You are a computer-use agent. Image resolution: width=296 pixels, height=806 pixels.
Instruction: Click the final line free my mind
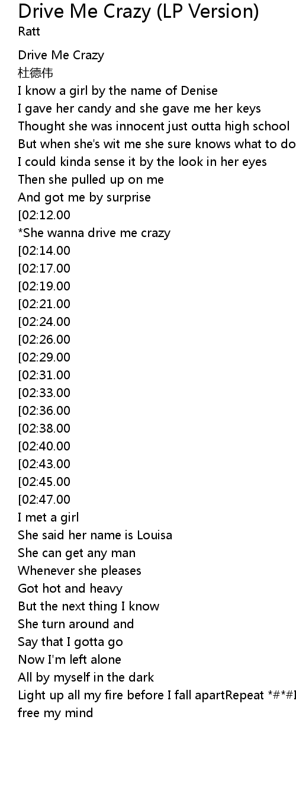[56, 713]
